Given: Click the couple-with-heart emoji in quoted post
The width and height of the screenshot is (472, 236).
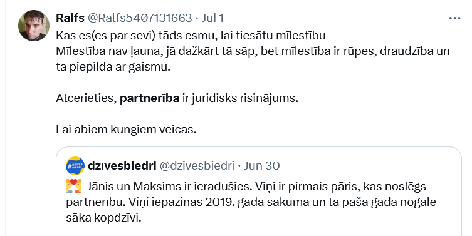Looking at the screenshot, I should point(73,187).
